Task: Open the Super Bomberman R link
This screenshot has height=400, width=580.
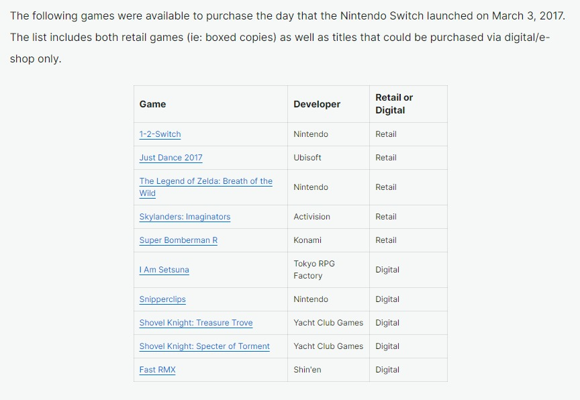Action: click(x=178, y=240)
